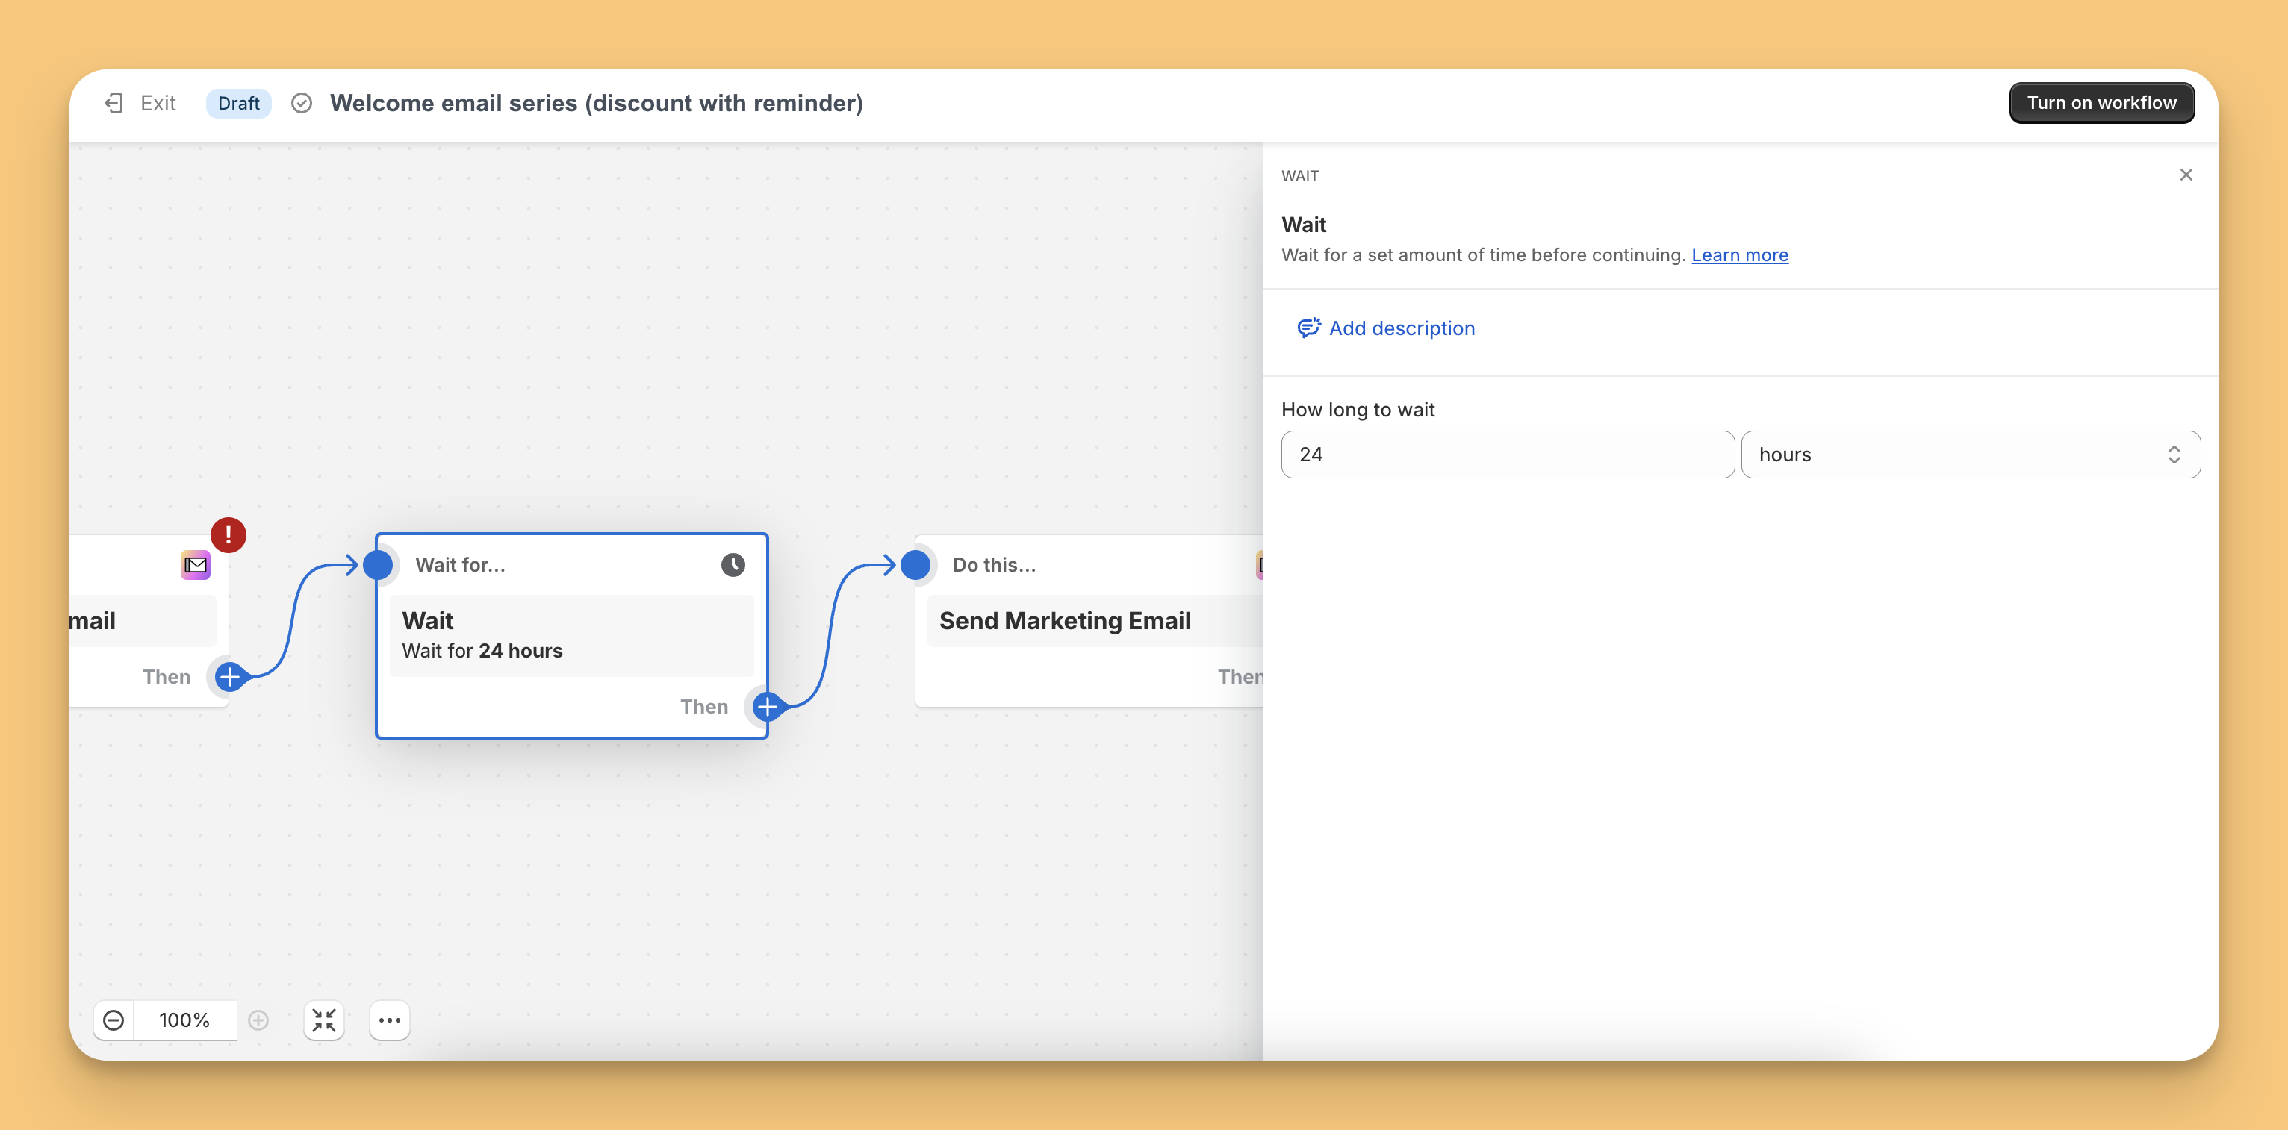The width and height of the screenshot is (2288, 1130).
Task: Zoom out with the minus button
Action: click(x=114, y=1020)
